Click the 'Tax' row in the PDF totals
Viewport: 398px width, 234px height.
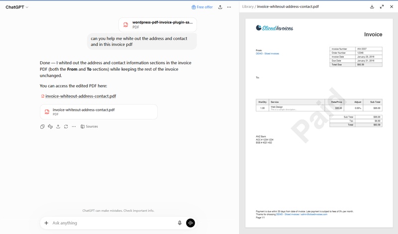(x=356, y=121)
